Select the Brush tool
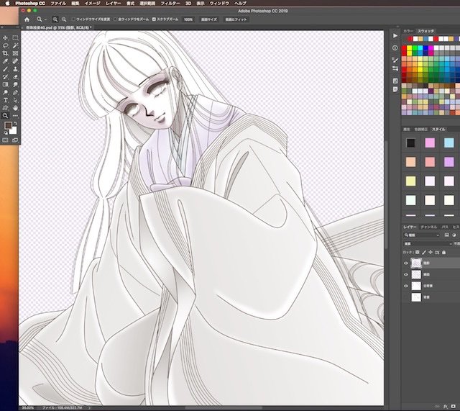 (5, 69)
